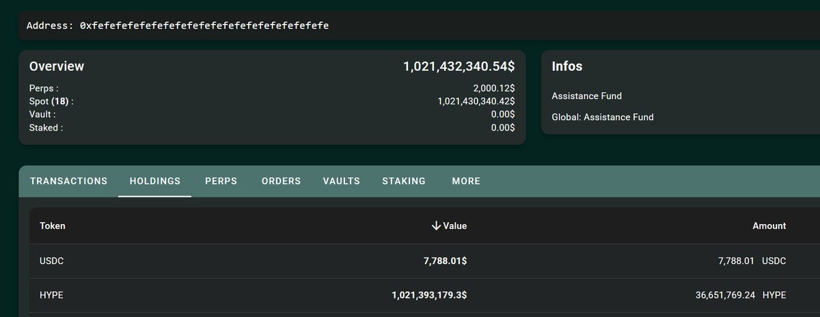Open the STAKING tab
Screen dimensions: 820x317
click(404, 181)
